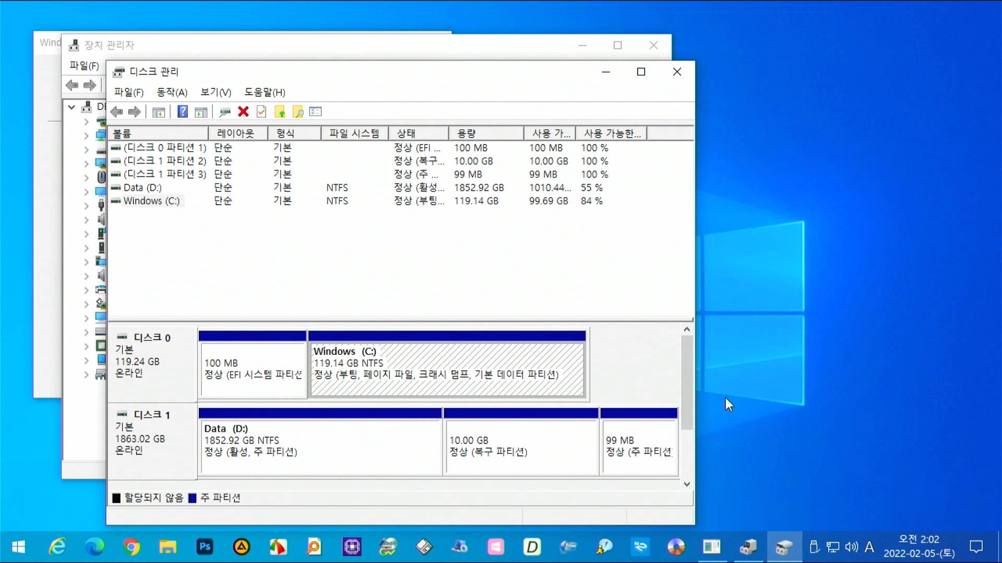Screen dimensions: 1002x563
Task: Click the volume speaker tray icon
Action: click(851, 547)
